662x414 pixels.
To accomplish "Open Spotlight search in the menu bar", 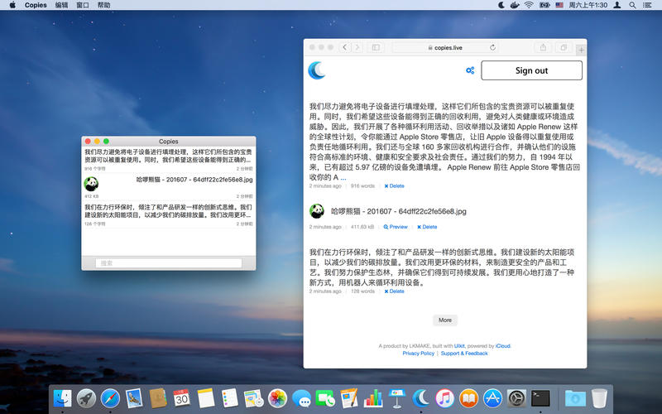I will 632,5.
